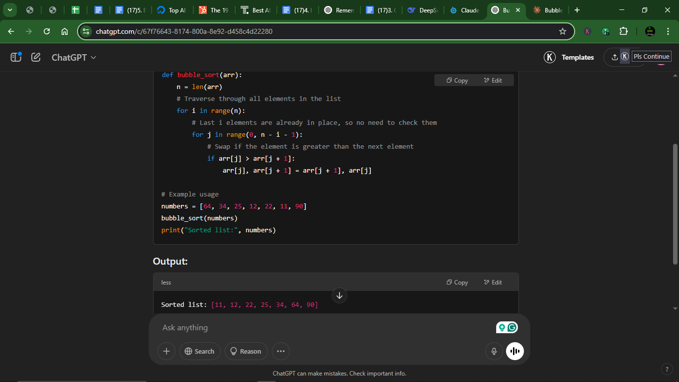Open Chrome three-dot menu
The width and height of the screenshot is (679, 382).
tap(668, 31)
